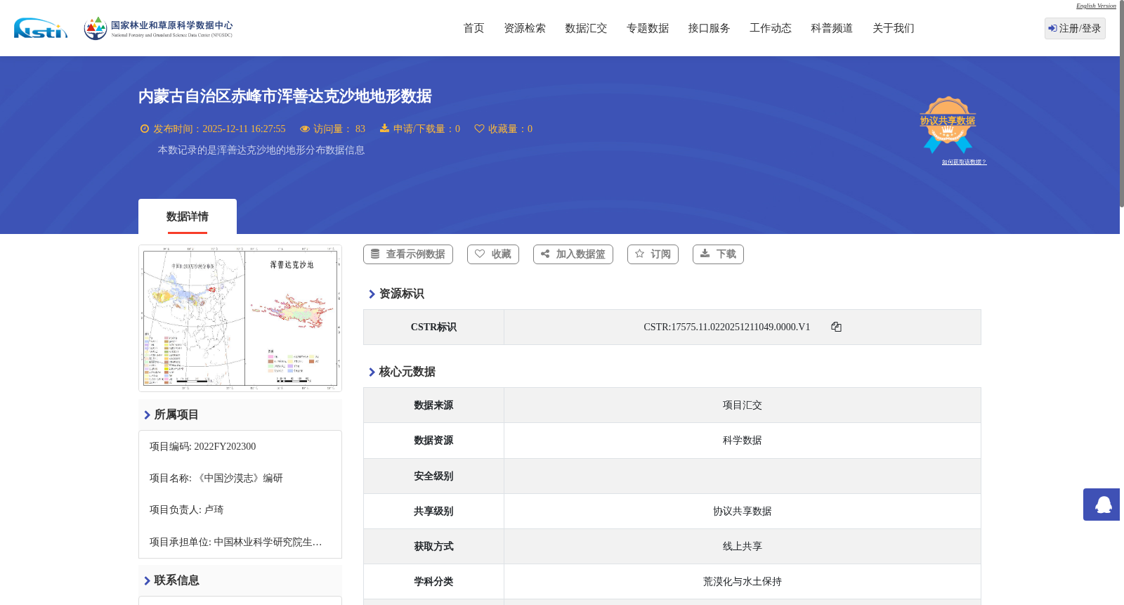Click the eye icon beside 访问量

click(x=305, y=129)
